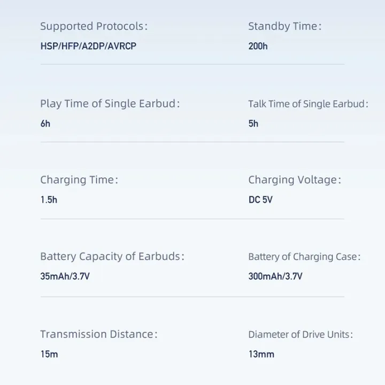This screenshot has width=385, height=385.
Task: Click Battery Capacity of Earbuds label
Action: [112, 257]
